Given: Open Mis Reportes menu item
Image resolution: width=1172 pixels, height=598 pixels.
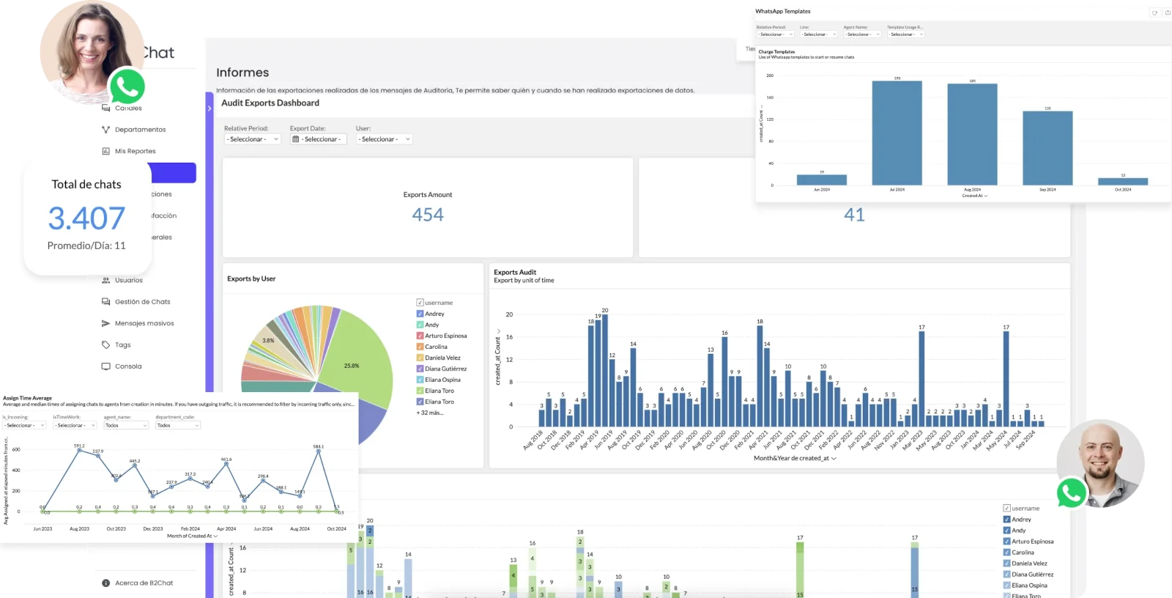Looking at the screenshot, I should pyautogui.click(x=136, y=151).
